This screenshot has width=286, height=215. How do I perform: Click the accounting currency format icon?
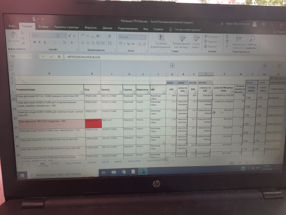click(121, 44)
